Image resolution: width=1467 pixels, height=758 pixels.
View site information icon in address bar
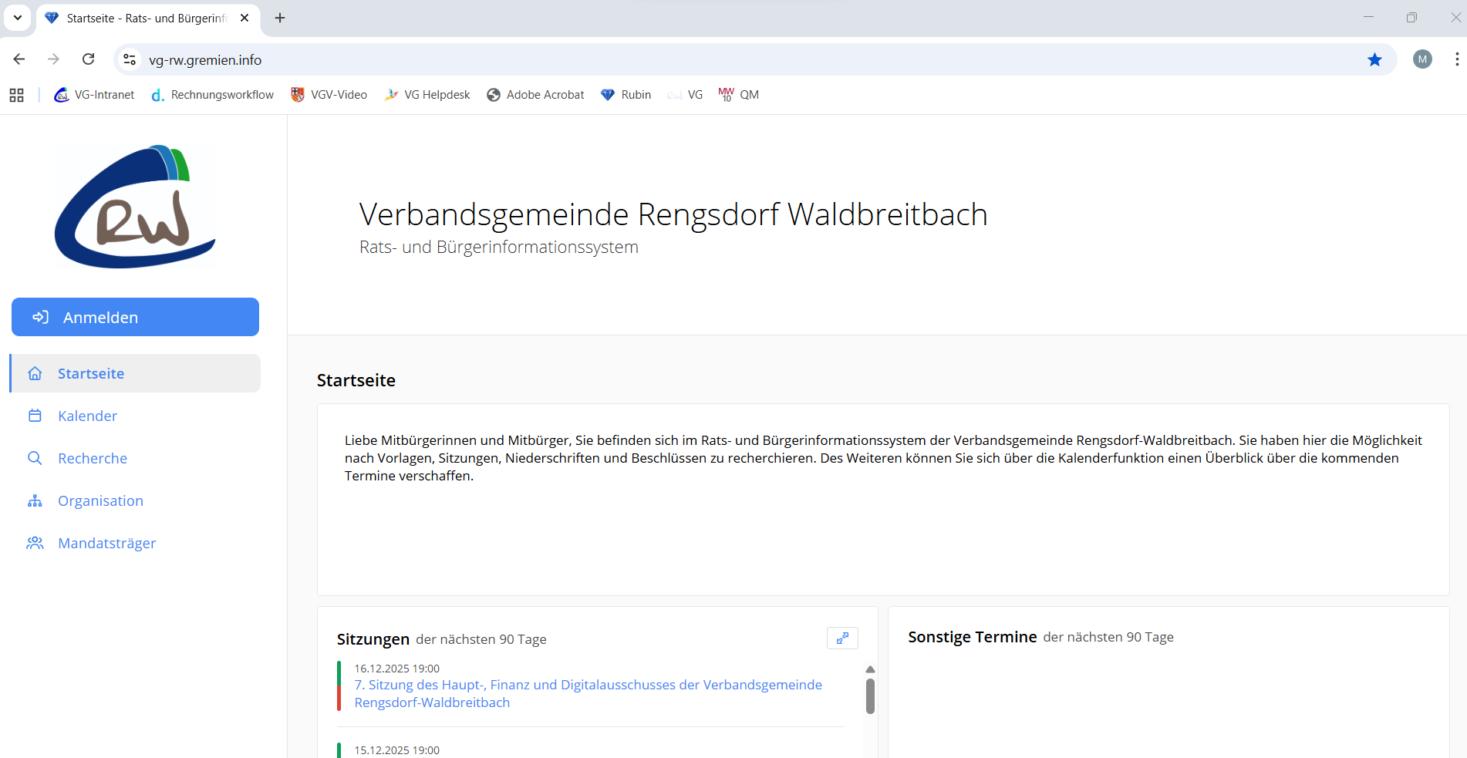130,59
